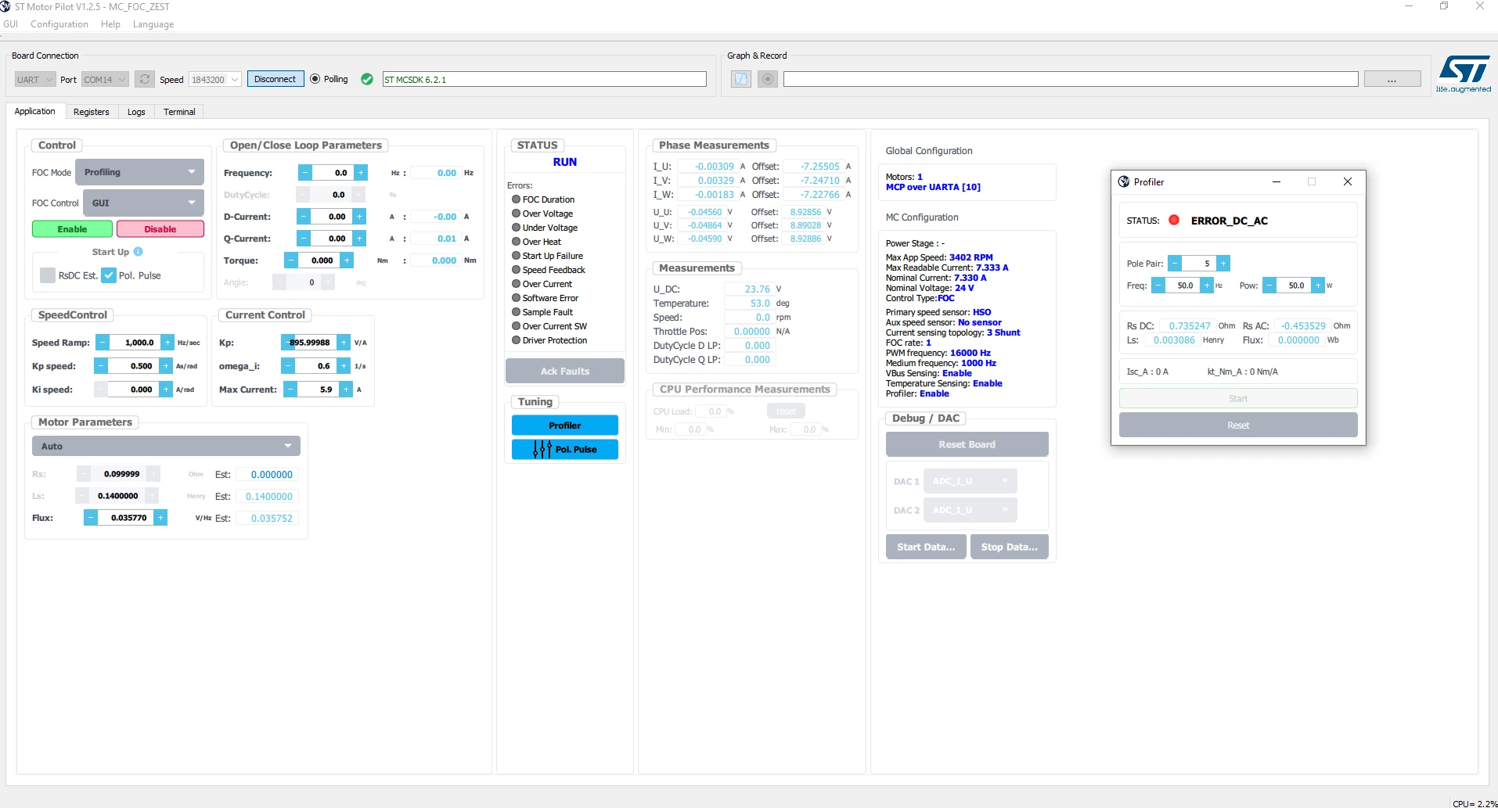Click the ST life.augmented logo

click(x=1463, y=74)
